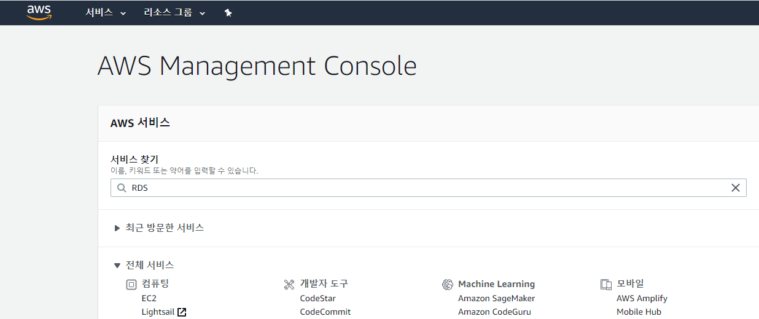This screenshot has width=759, height=319.
Task: Click the magnifier icon in service search
Action: (122, 188)
